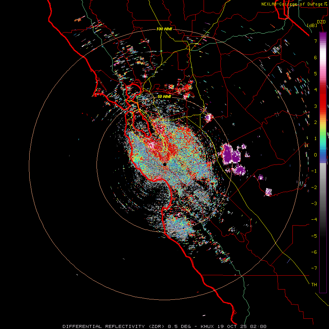Click the DZD product label
Image resolution: width=329 pixels, height=329 pixels.
(x=321, y=22)
